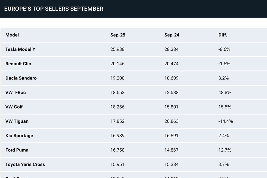Viewport: 267px width, 178px height.
Task: Click the Tesla Model Y row label
Action: [x=20, y=49]
